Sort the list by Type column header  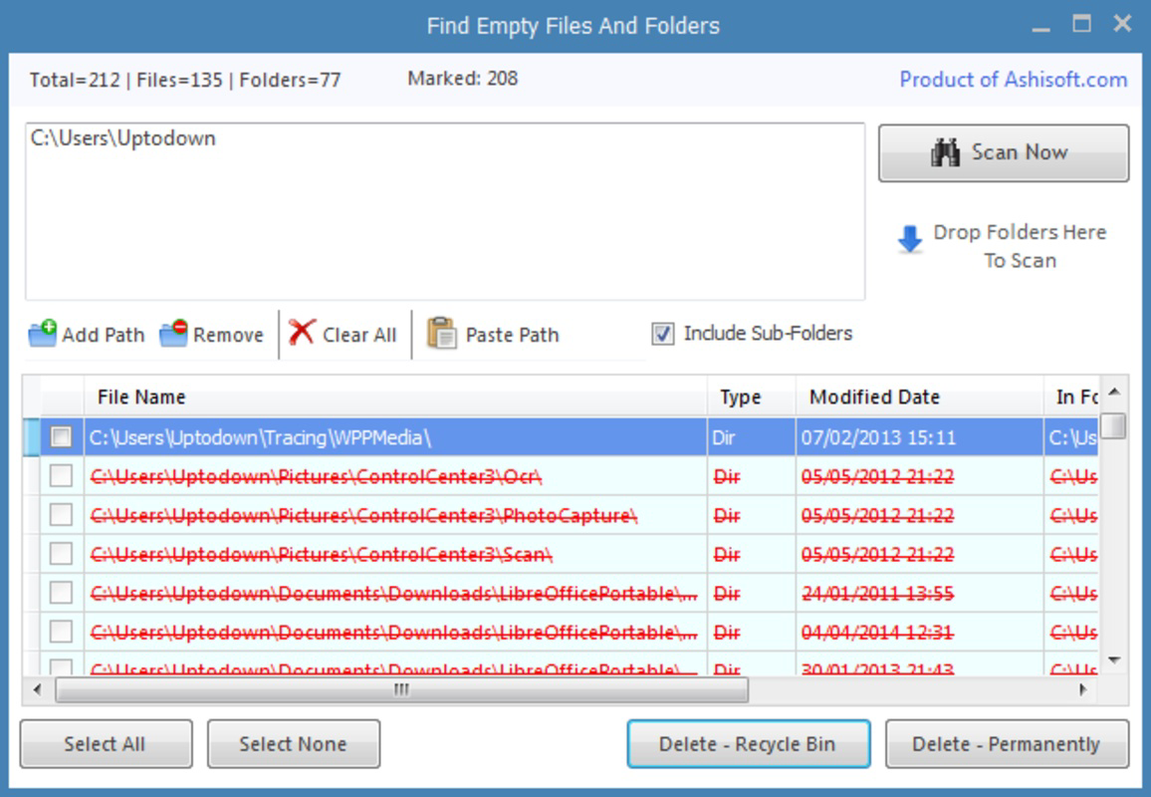click(x=742, y=397)
